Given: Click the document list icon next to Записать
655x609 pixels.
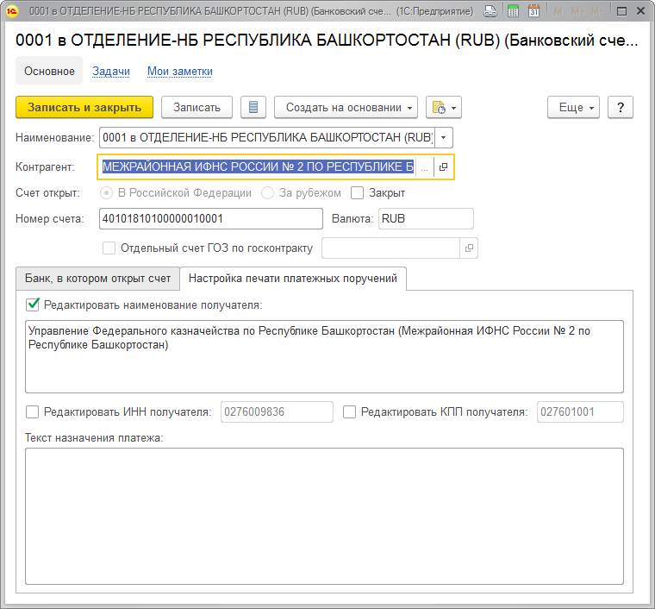Looking at the screenshot, I should 253,107.
